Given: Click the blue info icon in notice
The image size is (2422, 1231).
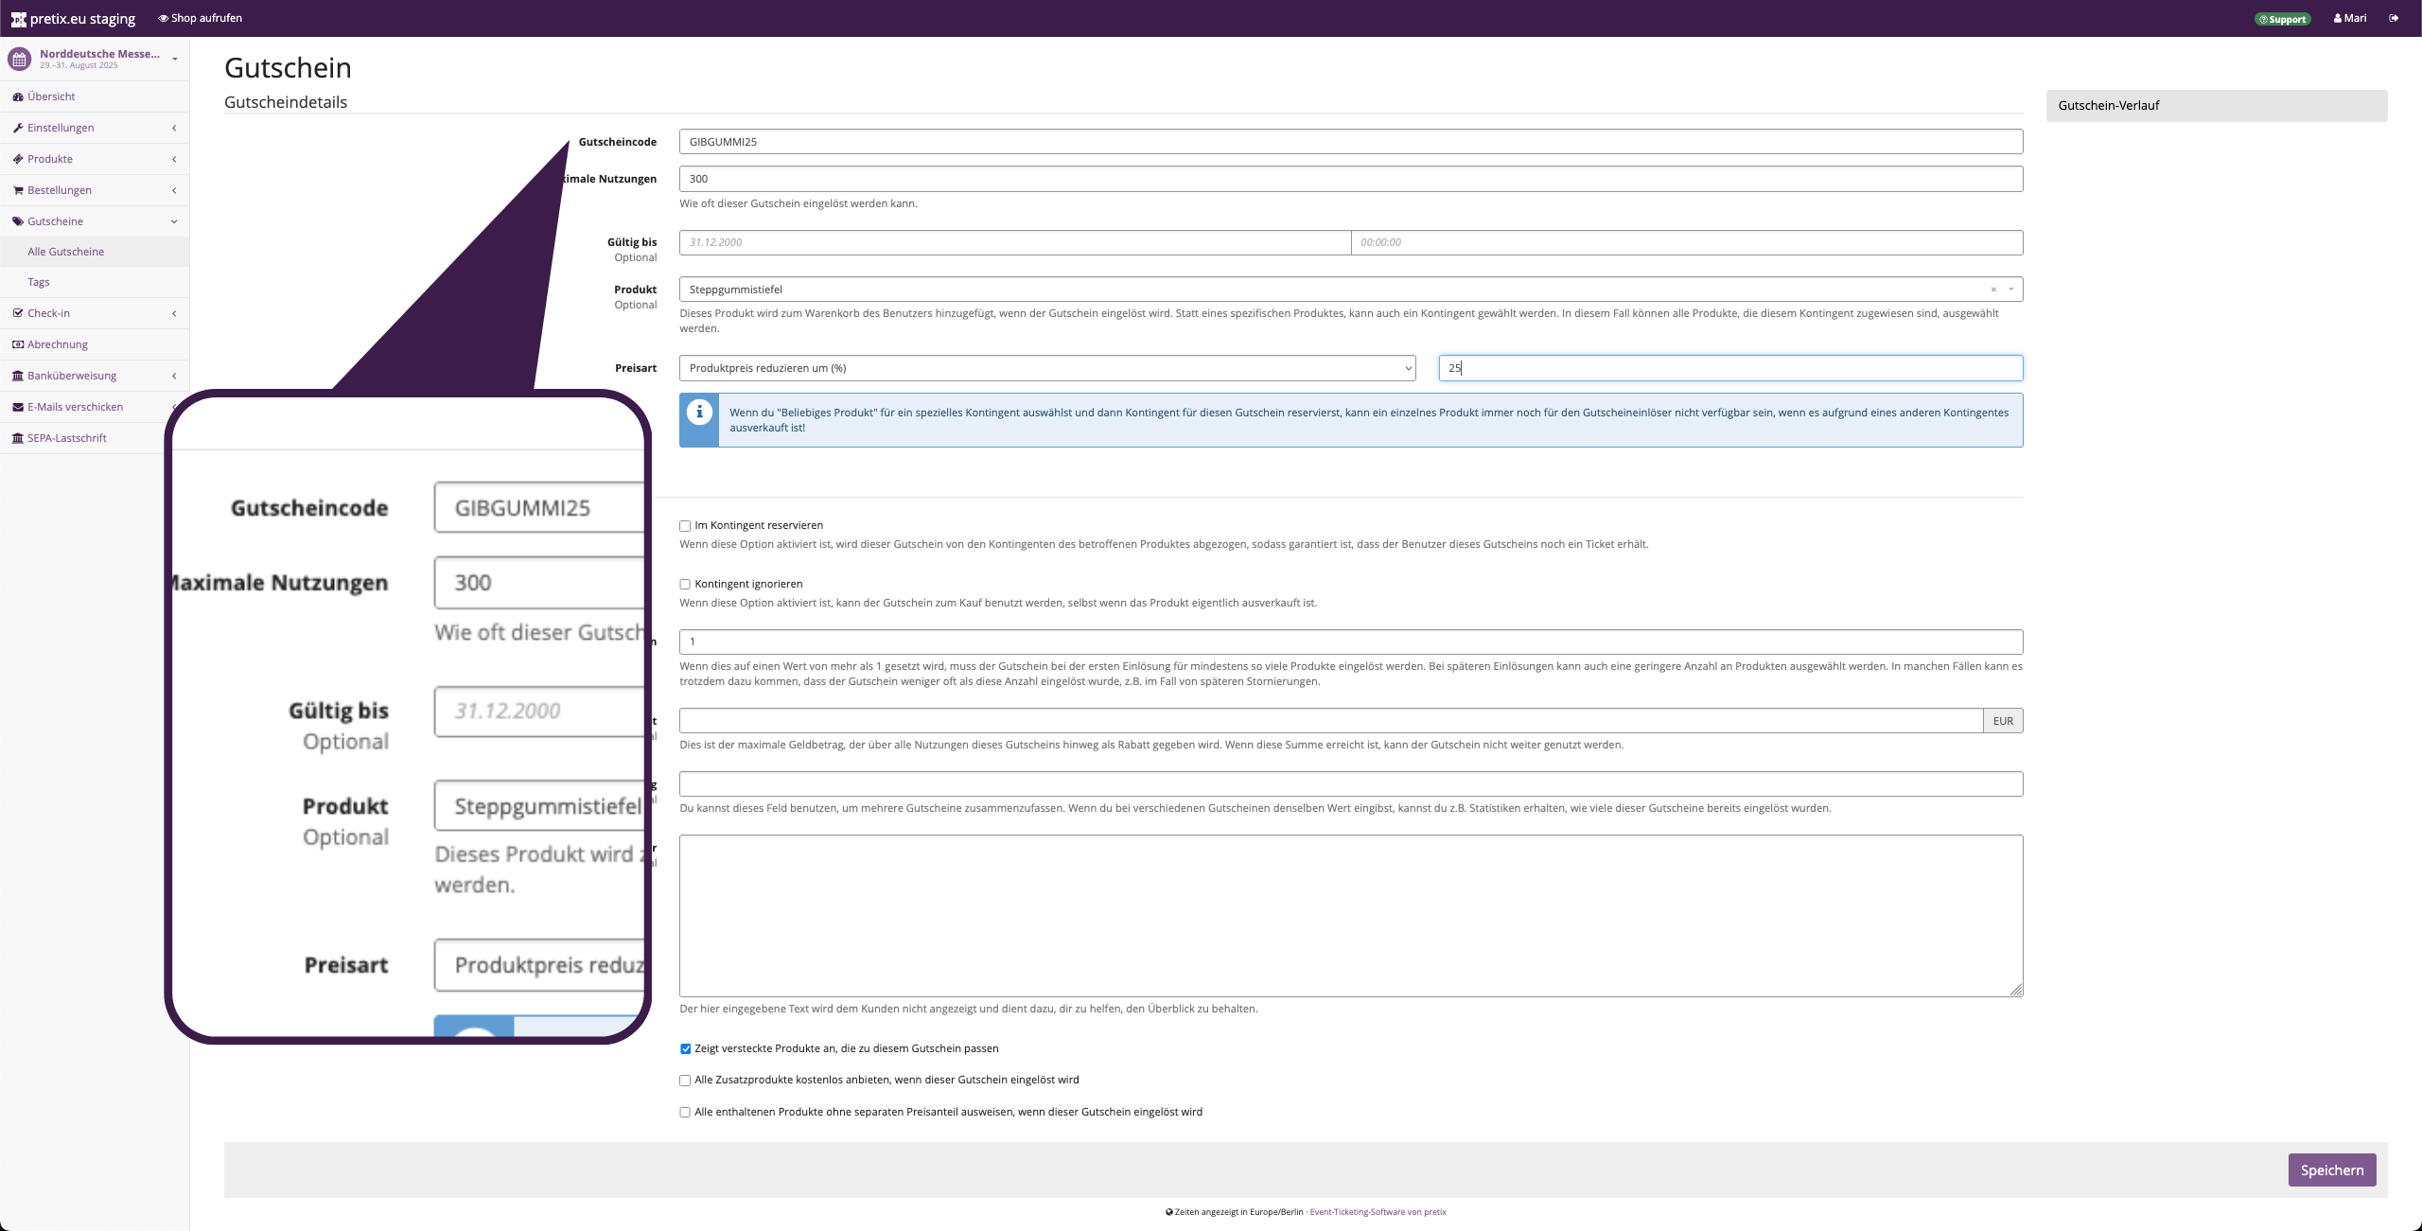Looking at the screenshot, I should pos(699,413).
